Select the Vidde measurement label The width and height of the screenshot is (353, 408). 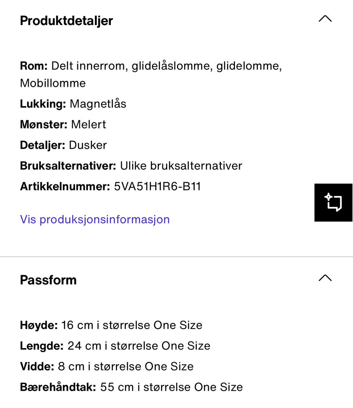point(37,366)
